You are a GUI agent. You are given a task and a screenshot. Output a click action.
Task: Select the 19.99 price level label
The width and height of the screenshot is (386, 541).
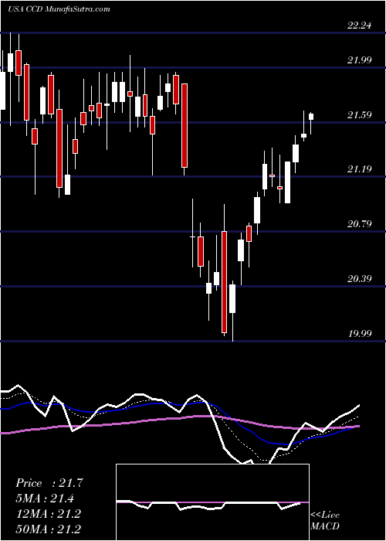360,334
